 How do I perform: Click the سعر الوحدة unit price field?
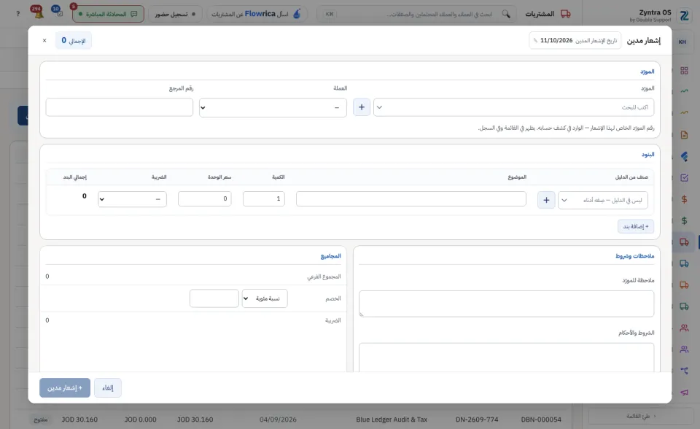pos(204,199)
